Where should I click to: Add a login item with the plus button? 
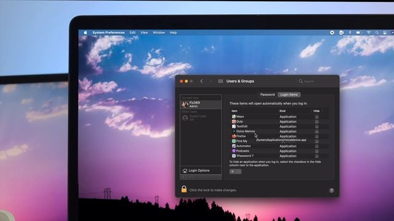click(233, 172)
